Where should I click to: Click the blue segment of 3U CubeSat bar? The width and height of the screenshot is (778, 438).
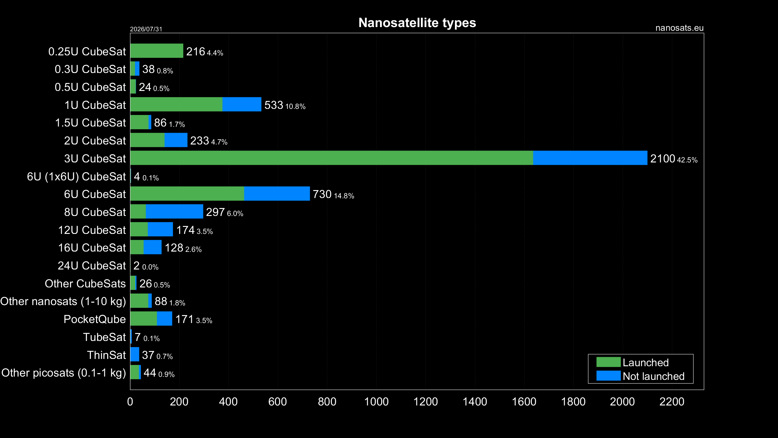click(x=590, y=158)
